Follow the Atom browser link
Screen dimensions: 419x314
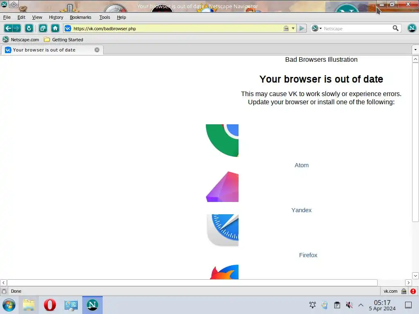(302, 165)
